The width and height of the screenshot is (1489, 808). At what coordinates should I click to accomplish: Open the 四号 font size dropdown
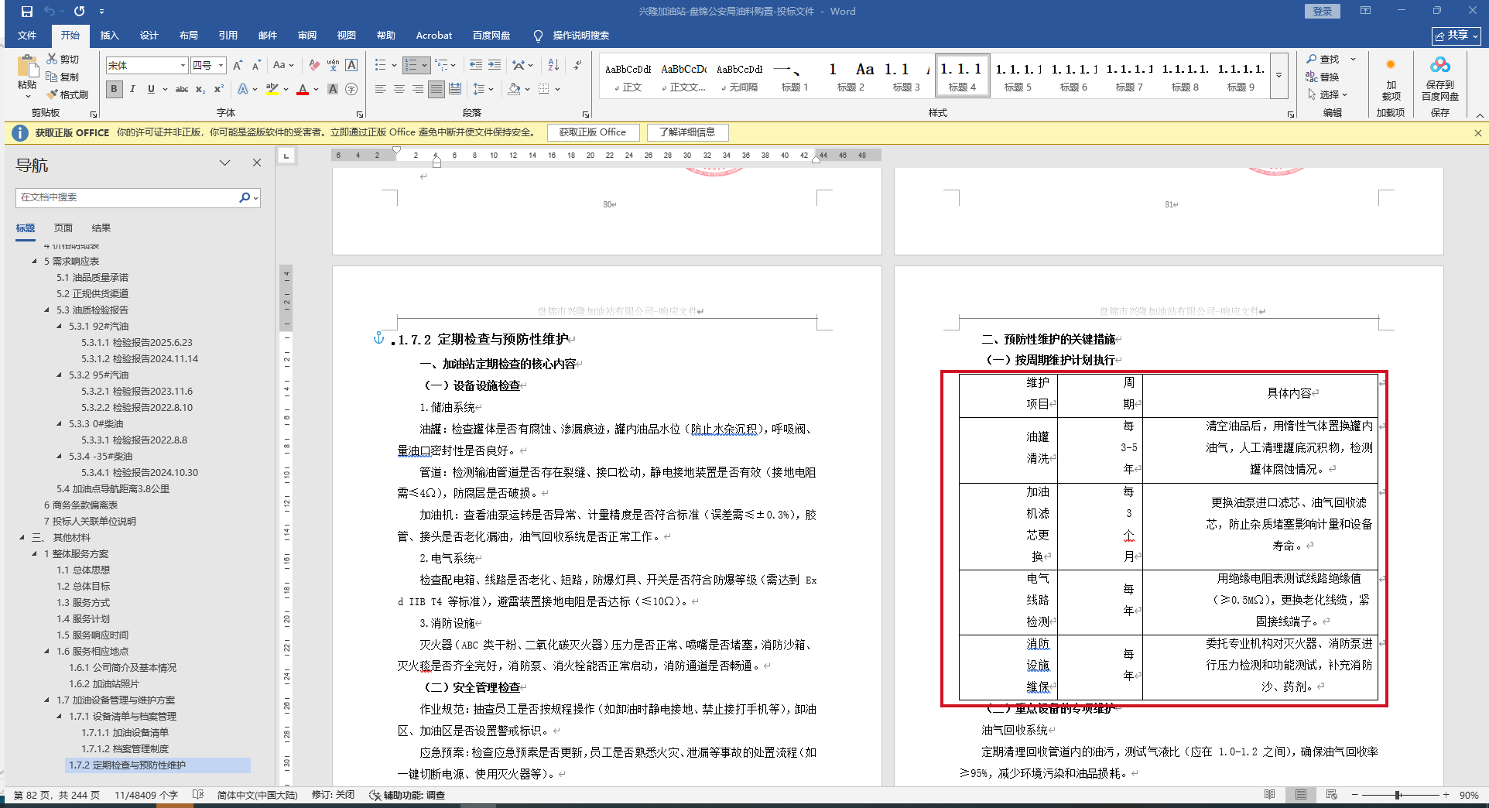(221, 65)
